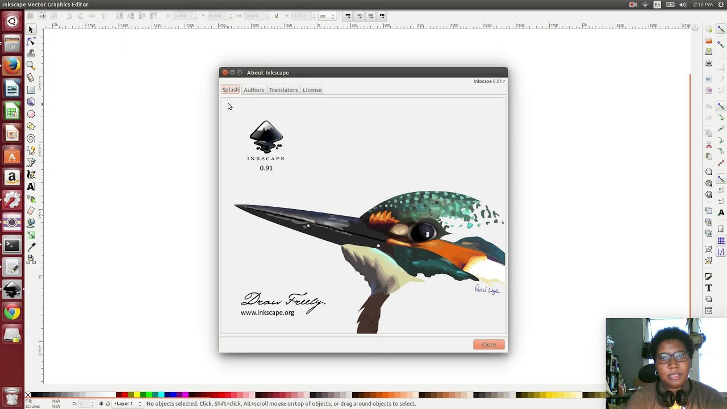The height and width of the screenshot is (409, 727).
Task: Open the XML editor icon
Action: tap(709, 310)
